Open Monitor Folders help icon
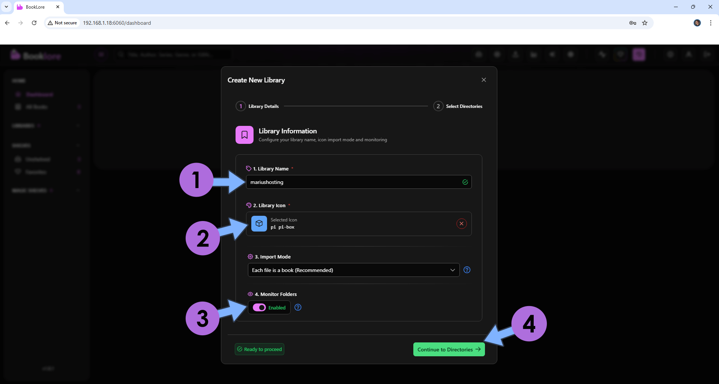Viewport: 719px width, 384px height. coord(298,307)
